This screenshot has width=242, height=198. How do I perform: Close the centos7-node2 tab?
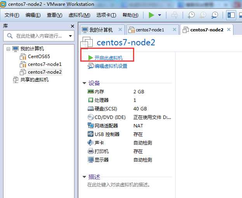(229, 29)
